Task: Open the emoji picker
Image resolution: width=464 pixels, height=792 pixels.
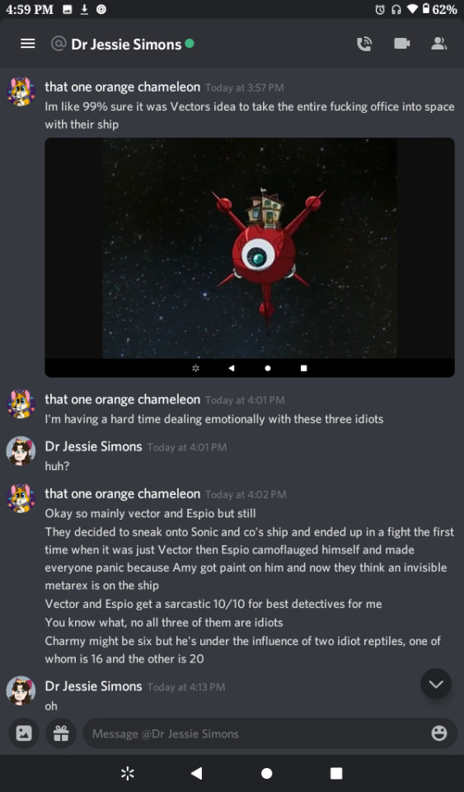Action: click(439, 733)
